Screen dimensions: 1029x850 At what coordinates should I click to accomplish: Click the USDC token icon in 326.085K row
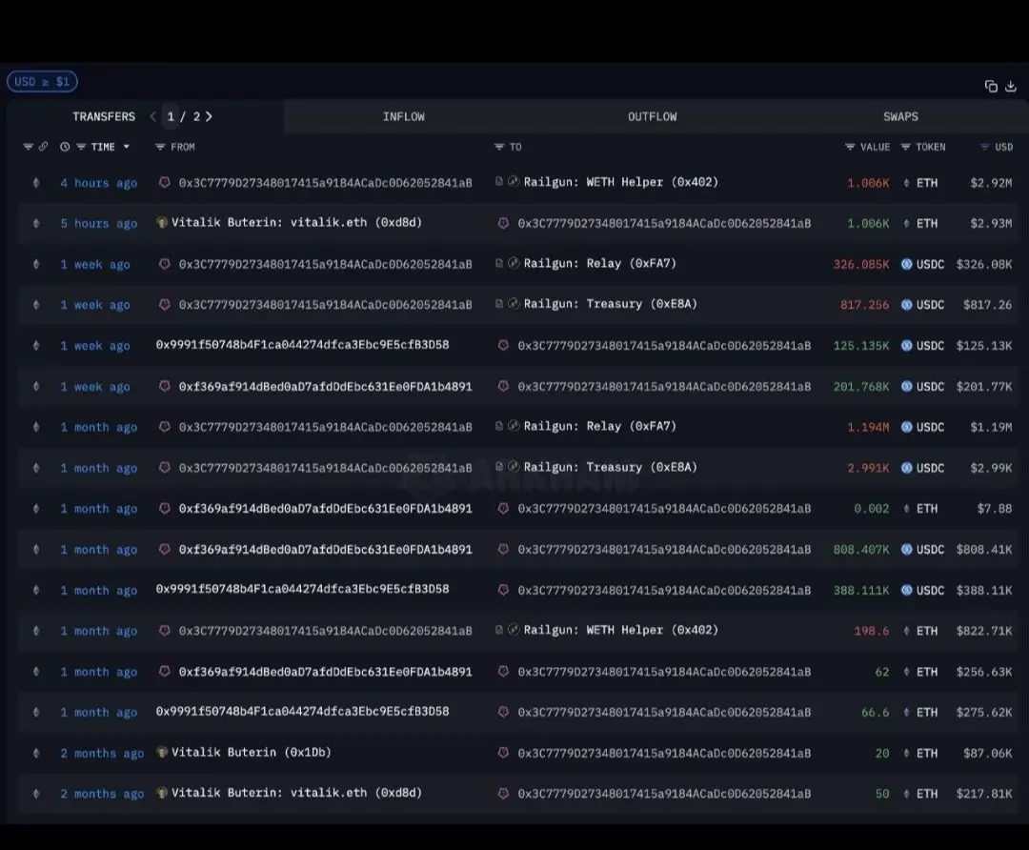906,264
